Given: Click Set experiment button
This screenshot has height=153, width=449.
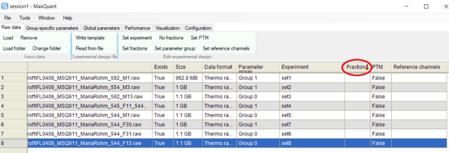Looking at the screenshot, I should coord(137,38).
